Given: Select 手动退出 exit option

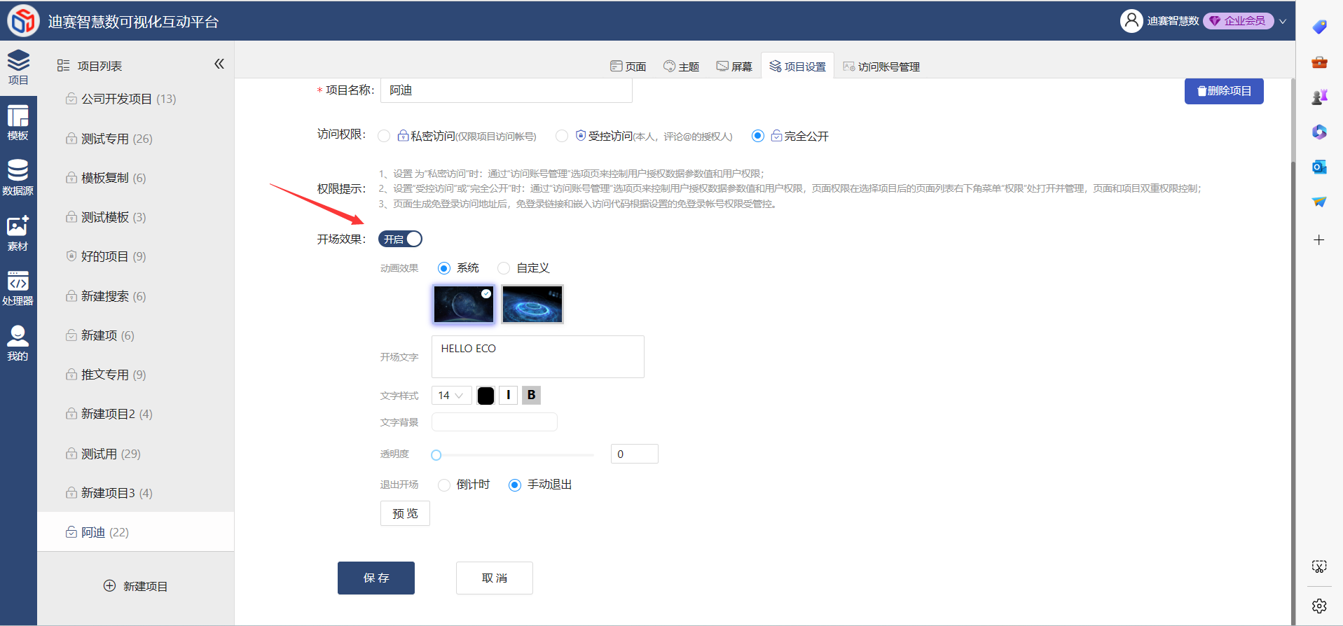Looking at the screenshot, I should [x=515, y=485].
